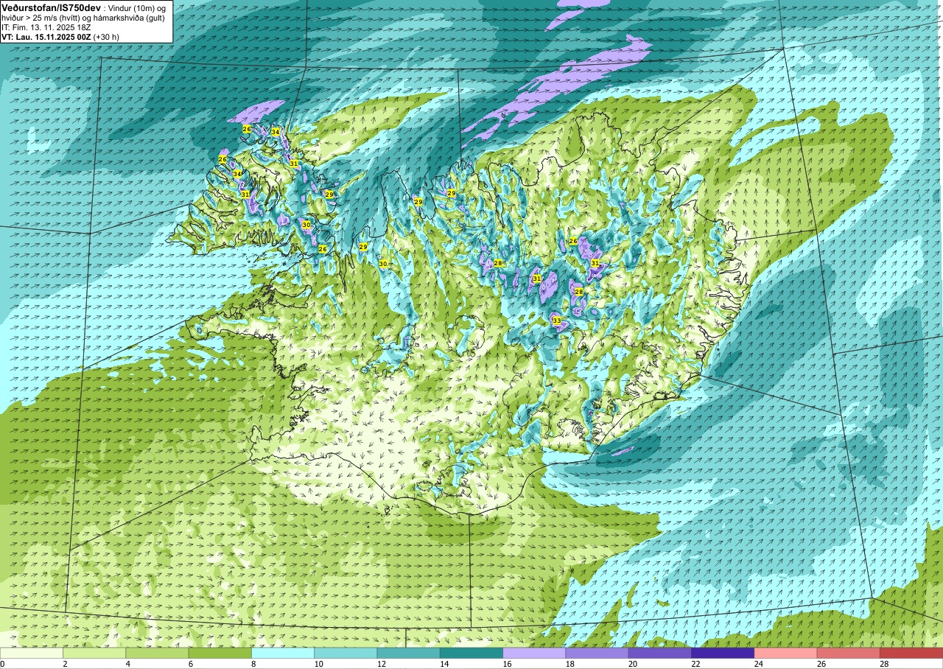Pick the 4–6 m/s green legend swatch
The height and width of the screenshot is (669, 943).
pyautogui.click(x=157, y=653)
